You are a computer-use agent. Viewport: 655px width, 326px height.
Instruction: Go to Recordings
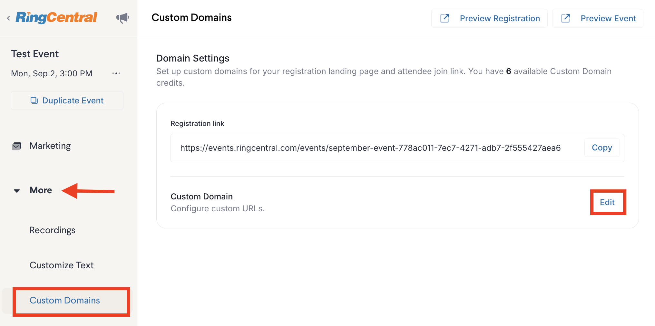pyautogui.click(x=53, y=230)
